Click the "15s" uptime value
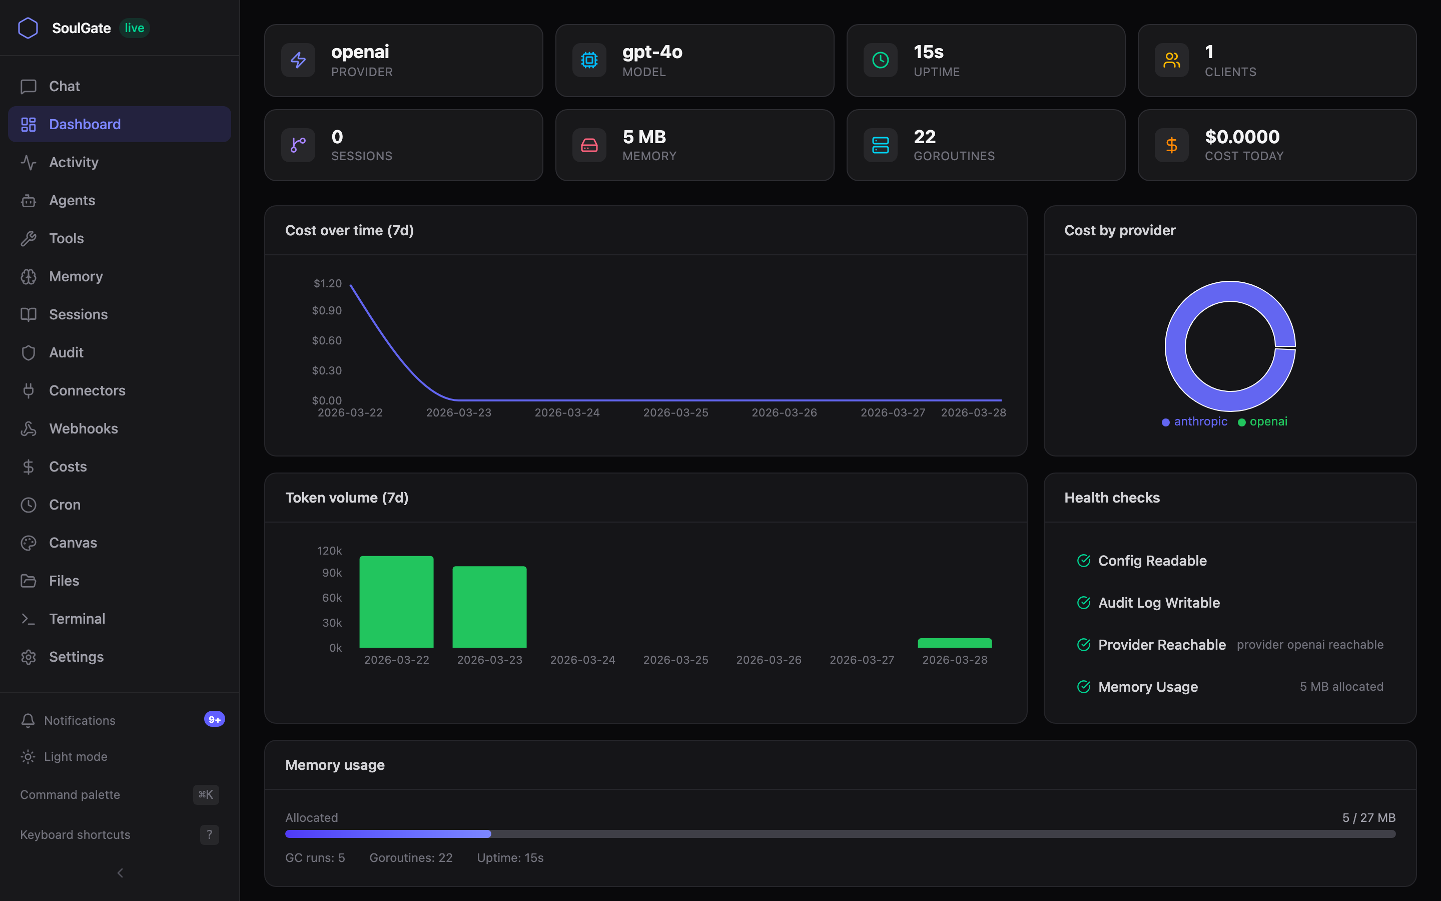The height and width of the screenshot is (901, 1441). click(x=928, y=52)
